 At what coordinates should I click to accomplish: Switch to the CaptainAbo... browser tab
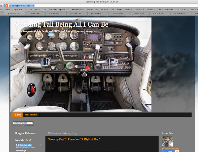pyautogui.click(x=118, y=13)
